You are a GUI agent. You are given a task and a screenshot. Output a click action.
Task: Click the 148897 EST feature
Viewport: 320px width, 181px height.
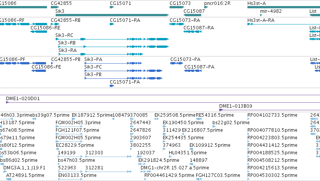pyautogui.click(x=191, y=164)
